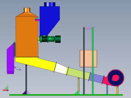
Task: Select the purple chute beside the tank
Action: tap(11, 59)
